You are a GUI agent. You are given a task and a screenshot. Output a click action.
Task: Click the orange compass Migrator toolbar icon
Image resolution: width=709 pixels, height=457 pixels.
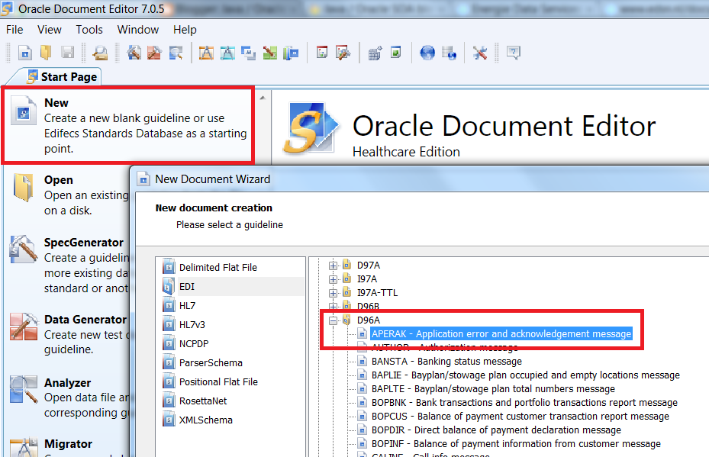(206, 53)
